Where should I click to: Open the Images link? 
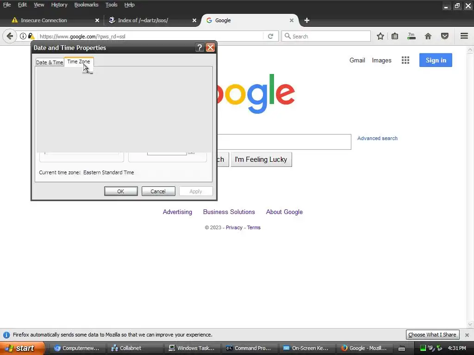tap(381, 61)
